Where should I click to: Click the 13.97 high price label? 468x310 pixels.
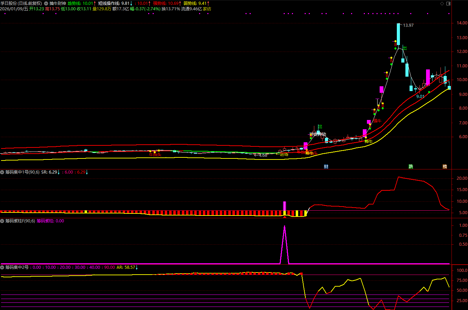[408, 25]
